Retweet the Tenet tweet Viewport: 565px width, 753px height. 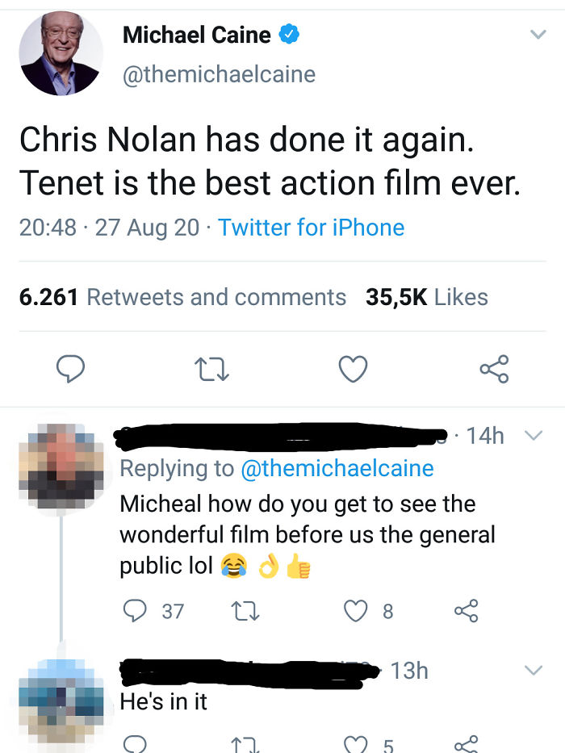(x=211, y=369)
